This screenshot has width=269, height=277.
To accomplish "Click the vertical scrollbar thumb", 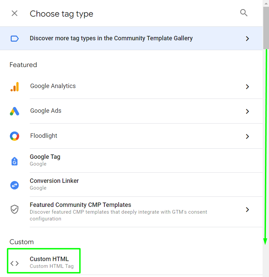I will (x=266, y=27).
